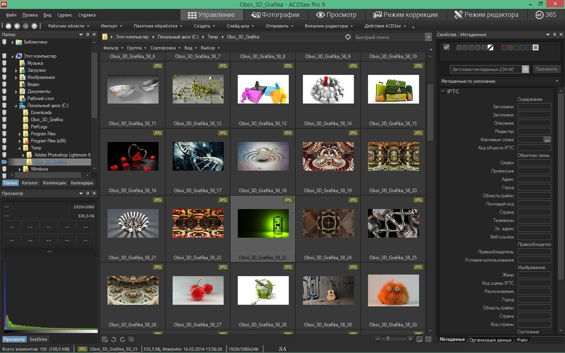The image size is (565, 353).
Task: Open the Сортировка dropdown
Action: pos(165,48)
